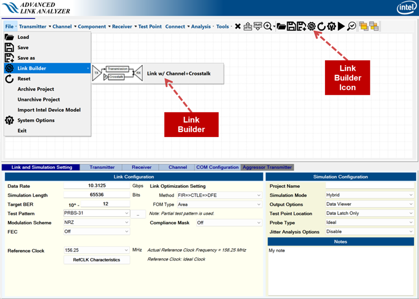Image resolution: width=419 pixels, height=299 pixels.
Task: Open the Test Point Location dropdown
Action: (370, 213)
